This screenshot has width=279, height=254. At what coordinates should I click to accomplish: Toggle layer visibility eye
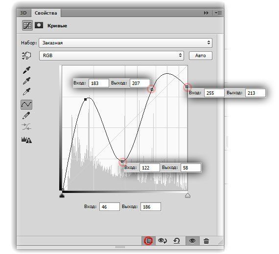[x=192, y=241]
